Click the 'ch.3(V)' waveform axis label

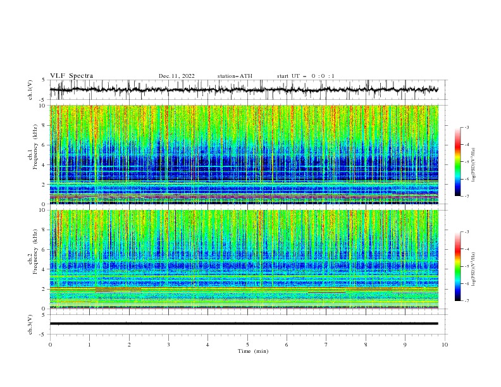point(30,324)
